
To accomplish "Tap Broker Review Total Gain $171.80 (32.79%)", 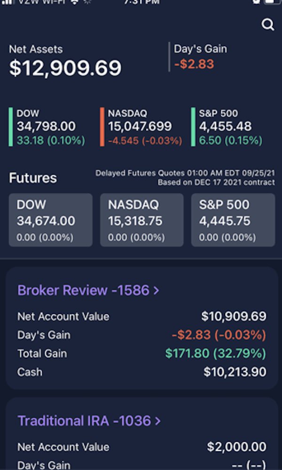I will 216,353.
